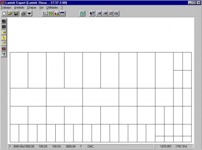Click the 3000.00 value in status bar
The width and height of the screenshot is (202, 150).
pos(71,146)
